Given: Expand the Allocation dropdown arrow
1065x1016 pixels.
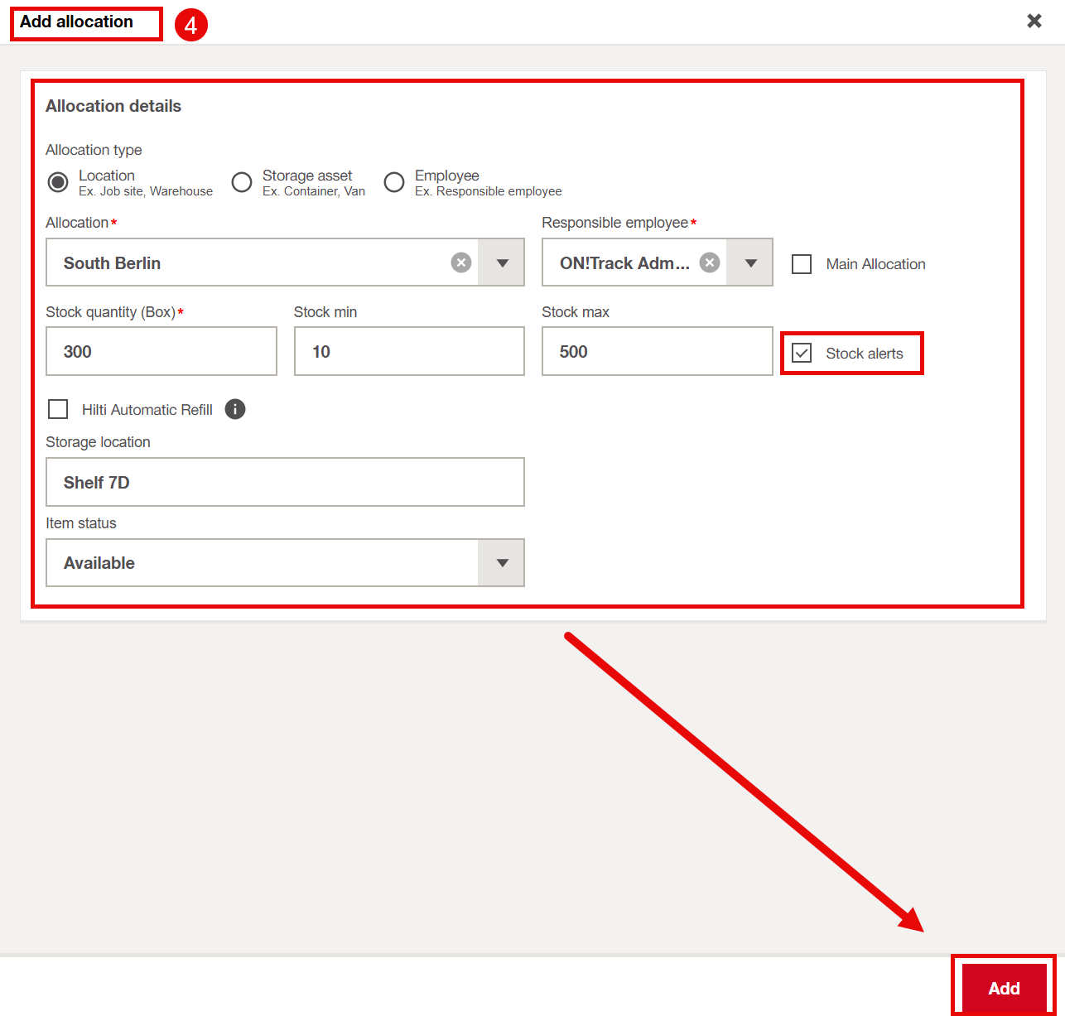Looking at the screenshot, I should pos(502,262).
